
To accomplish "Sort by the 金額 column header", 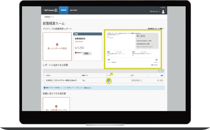I will (162, 75).
